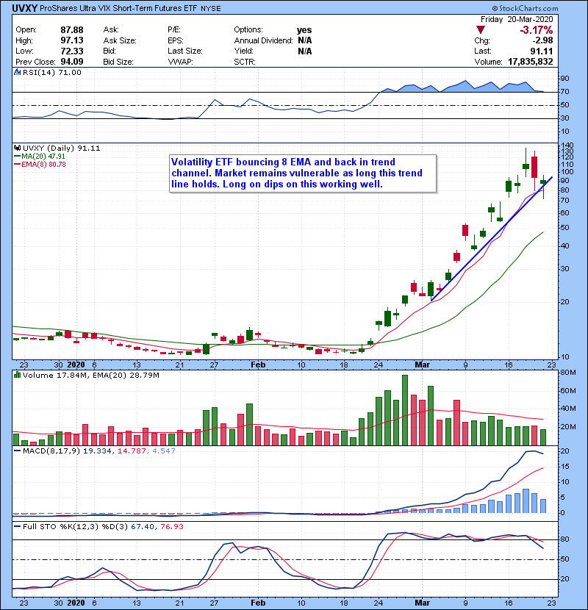Click the NYSE exchange label
Image resolution: width=588 pixels, height=610 pixels.
(x=210, y=9)
